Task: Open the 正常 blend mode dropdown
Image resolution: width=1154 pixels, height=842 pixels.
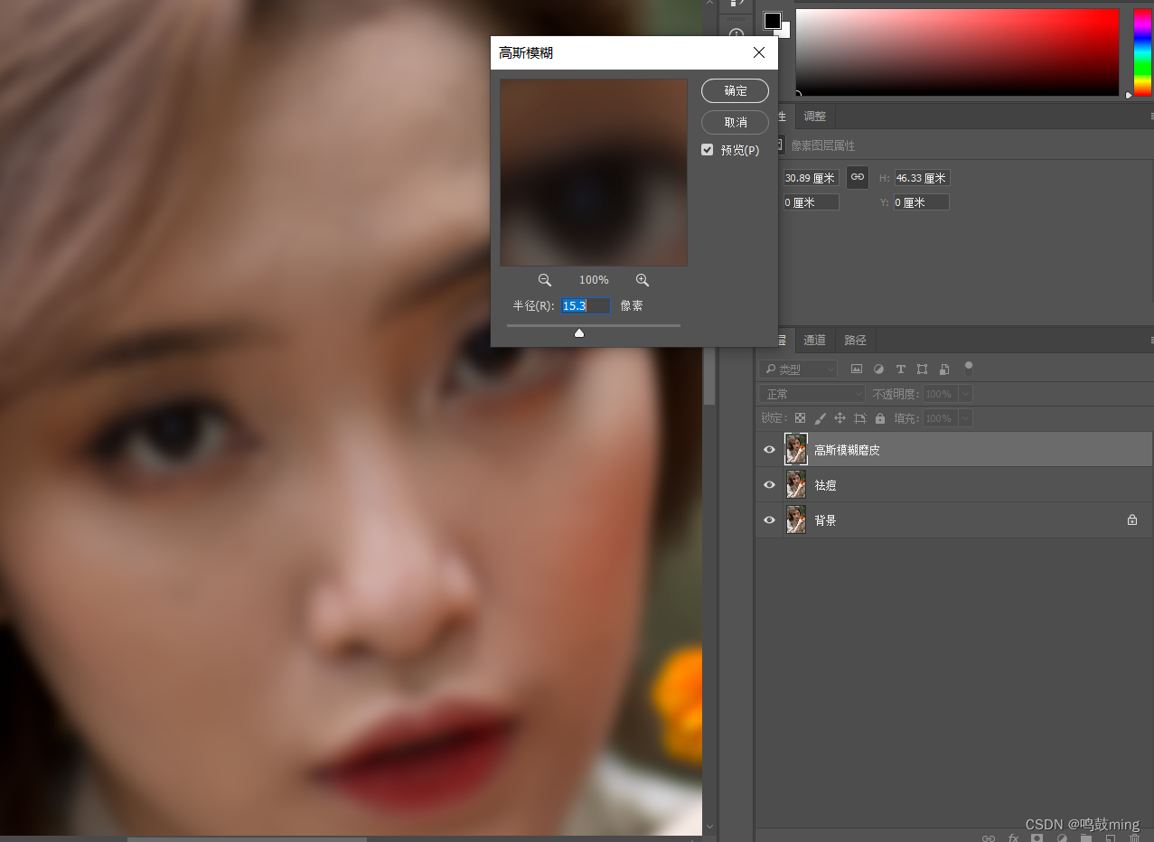Action: [812, 394]
